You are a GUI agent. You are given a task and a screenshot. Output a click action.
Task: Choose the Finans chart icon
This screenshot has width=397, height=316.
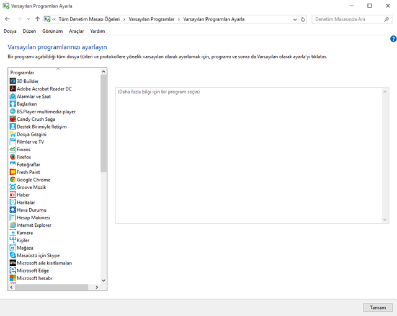click(12, 149)
